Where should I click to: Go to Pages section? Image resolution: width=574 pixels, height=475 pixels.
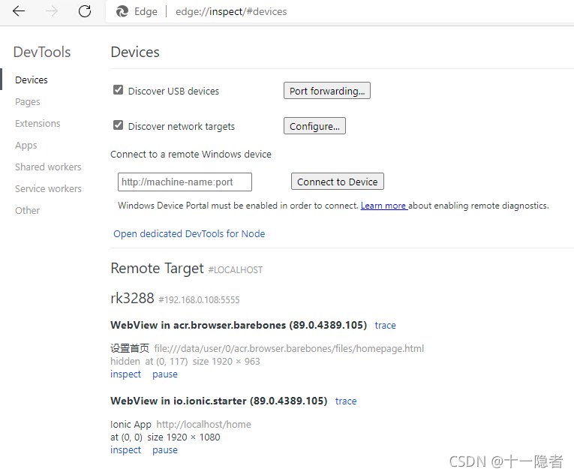(x=28, y=102)
